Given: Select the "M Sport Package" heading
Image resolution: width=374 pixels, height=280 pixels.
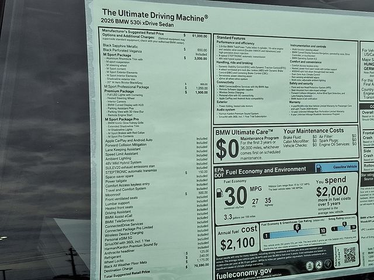Looking at the screenshot, I should click(x=117, y=55).
